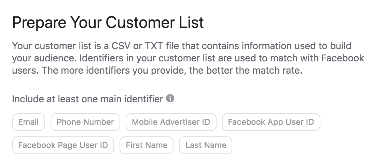Viewport: 373px width, 163px height.
Task: Click the info icon beside main identifier
Action: [x=170, y=99]
